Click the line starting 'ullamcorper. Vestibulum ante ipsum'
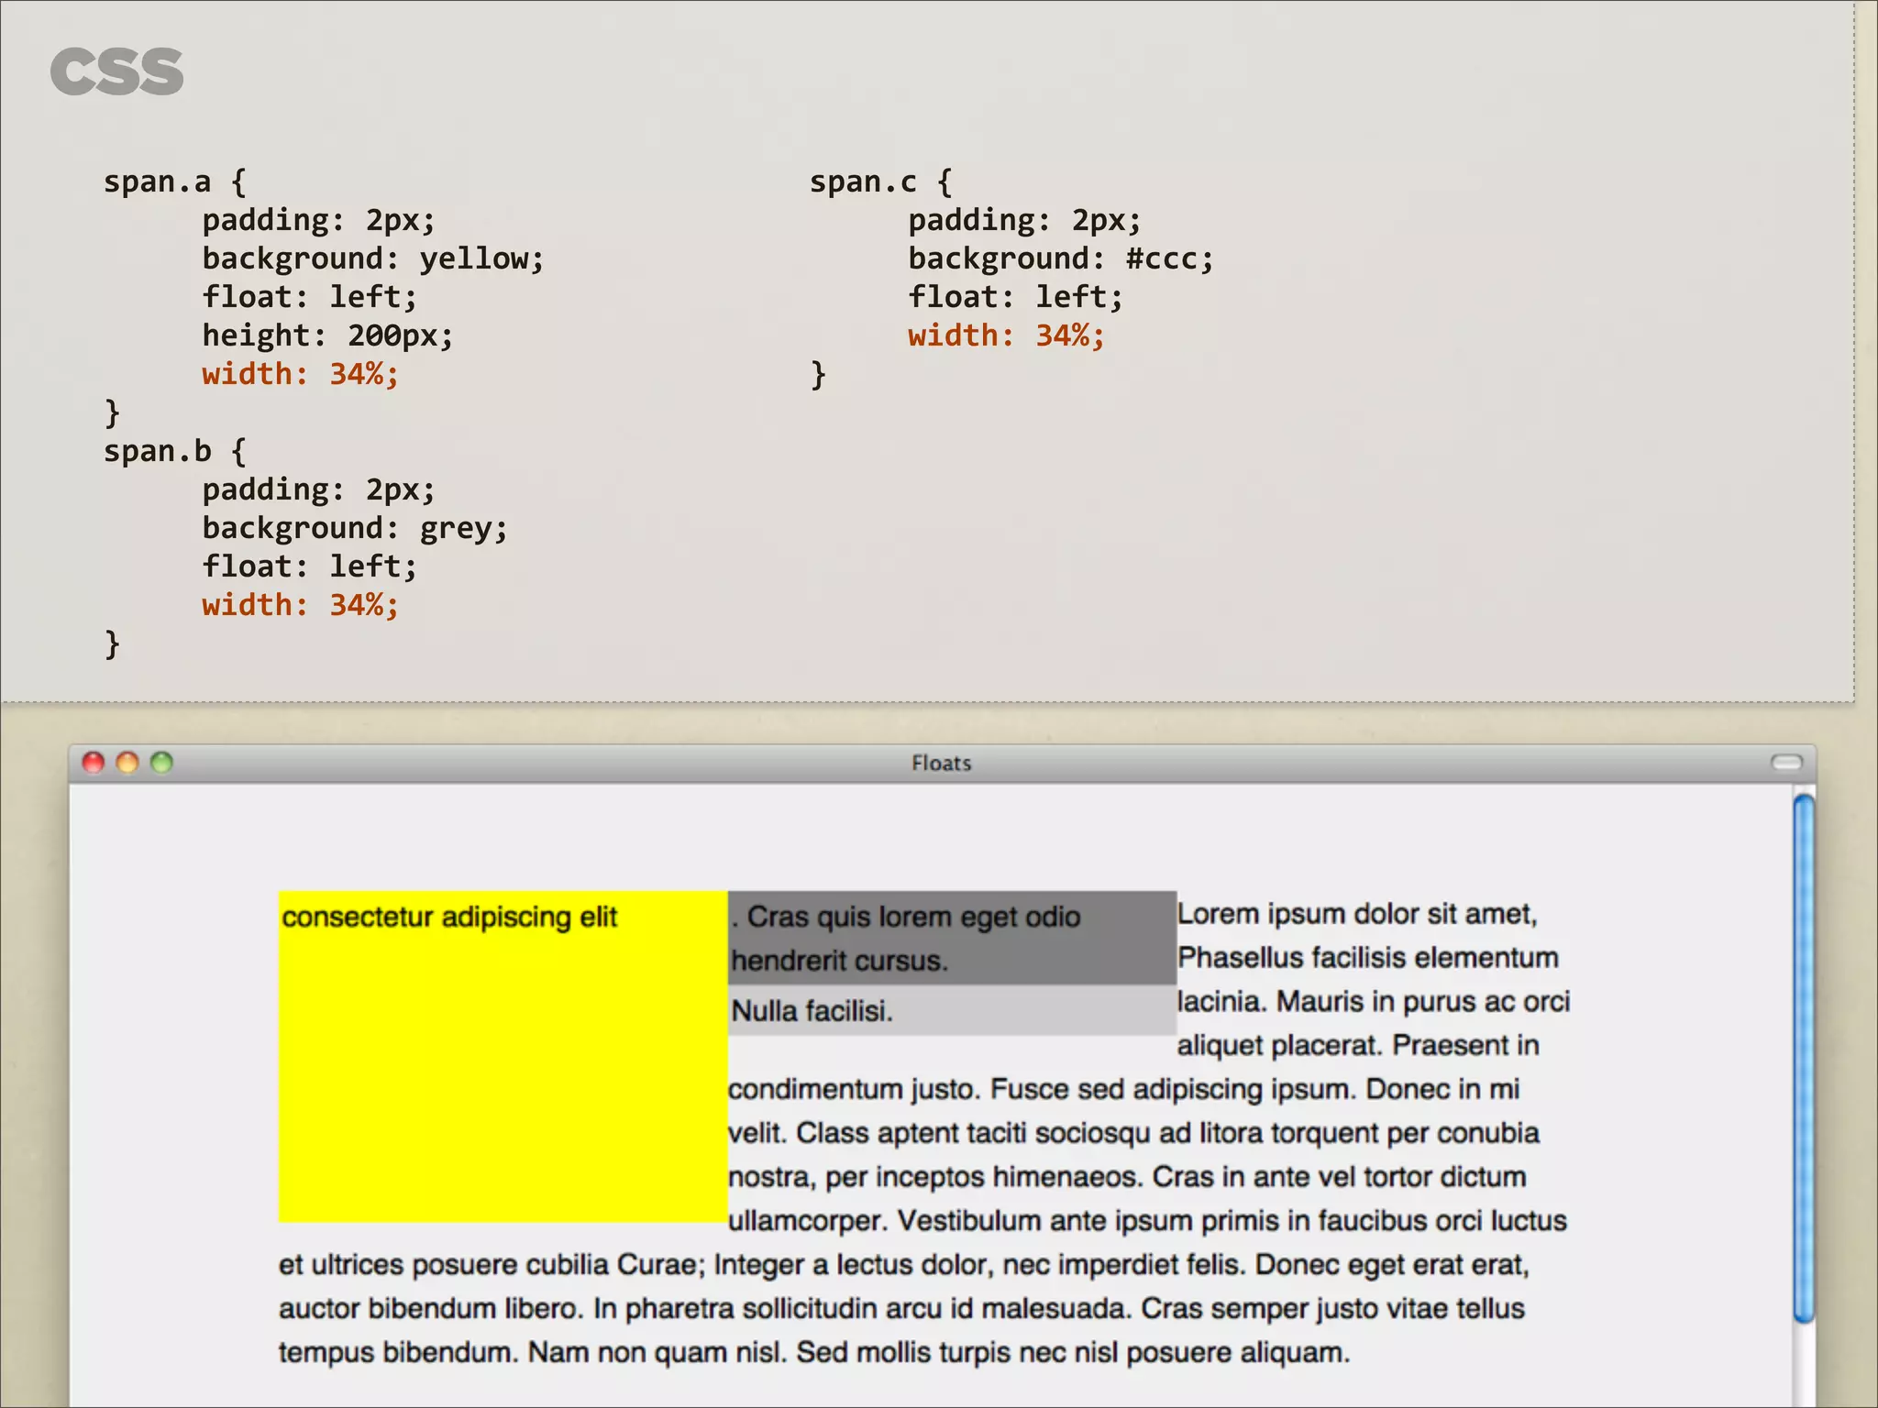1878x1408 pixels. 1147,1221
